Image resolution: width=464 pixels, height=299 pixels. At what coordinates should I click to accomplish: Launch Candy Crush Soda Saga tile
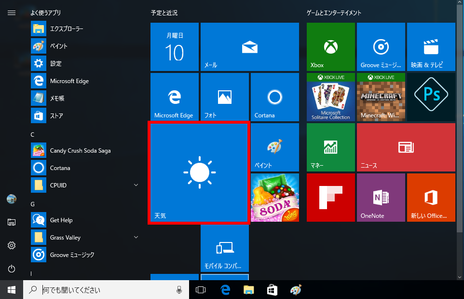click(274, 198)
